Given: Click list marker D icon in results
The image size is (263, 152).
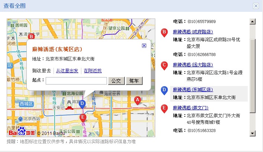Looking at the screenshot, I should [x=164, y=90].
